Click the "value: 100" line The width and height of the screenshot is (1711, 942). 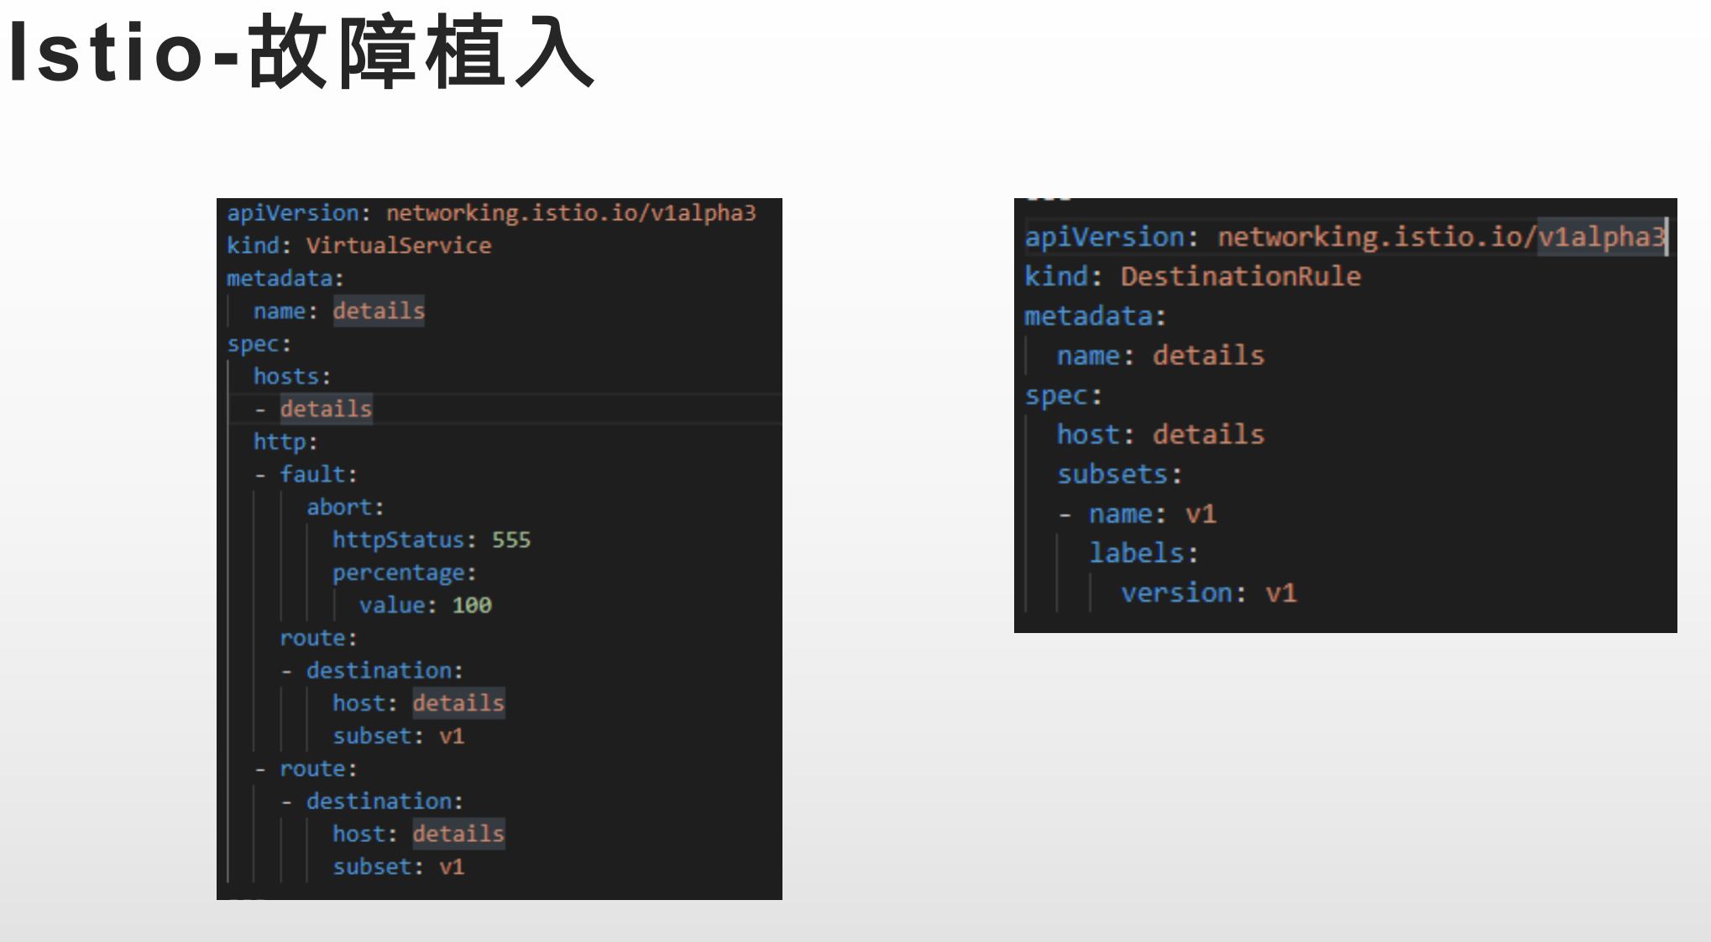(425, 605)
